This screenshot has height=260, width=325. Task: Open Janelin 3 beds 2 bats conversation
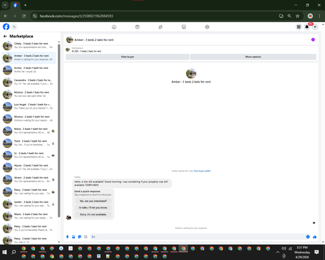tap(29, 203)
